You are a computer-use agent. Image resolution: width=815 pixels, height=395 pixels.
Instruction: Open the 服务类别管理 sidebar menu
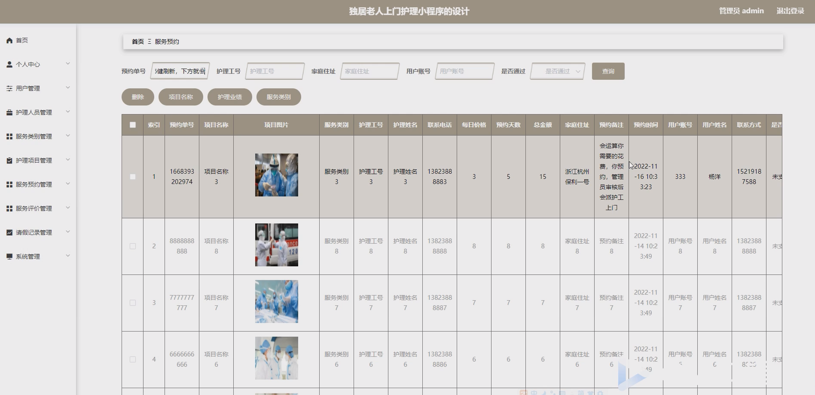38,136
